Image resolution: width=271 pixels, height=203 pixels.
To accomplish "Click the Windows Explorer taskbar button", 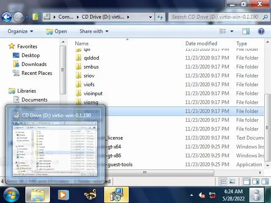I will pos(38,195).
